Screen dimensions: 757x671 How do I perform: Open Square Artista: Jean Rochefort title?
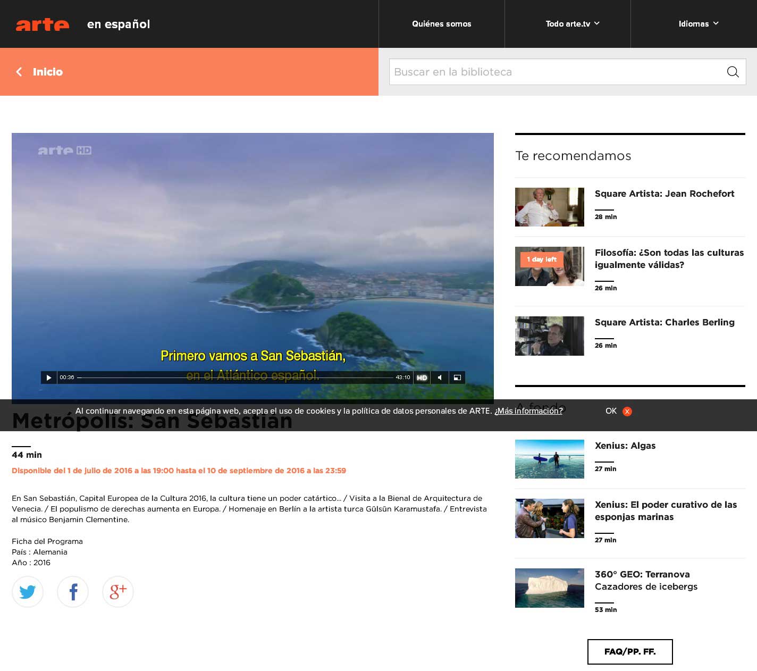(665, 194)
